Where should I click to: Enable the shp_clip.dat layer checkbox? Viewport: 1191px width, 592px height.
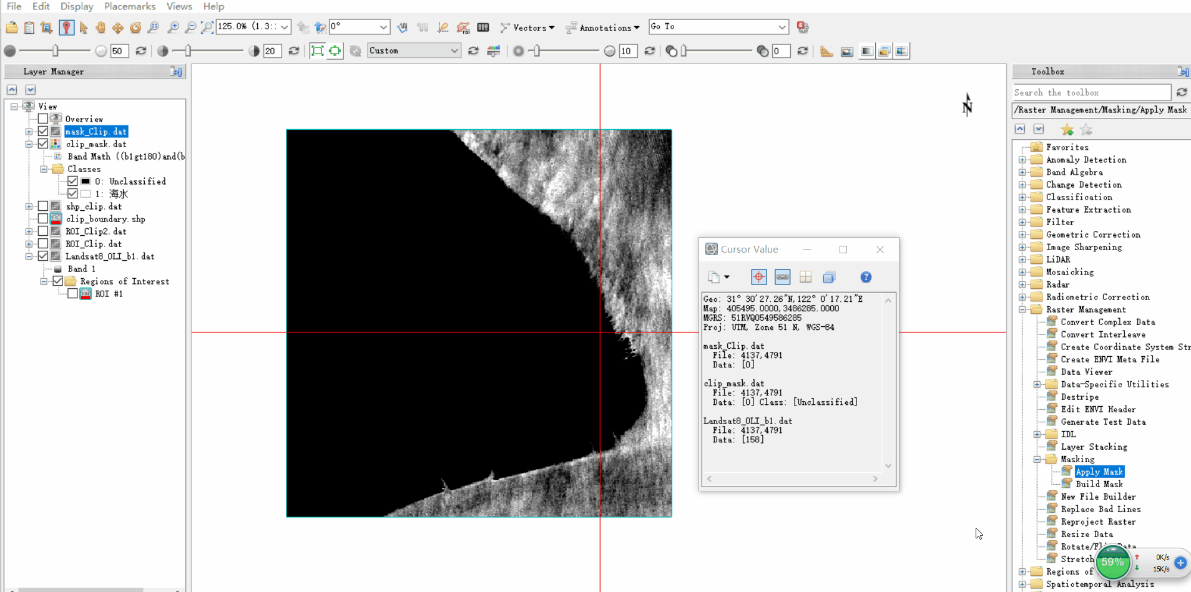coord(43,206)
